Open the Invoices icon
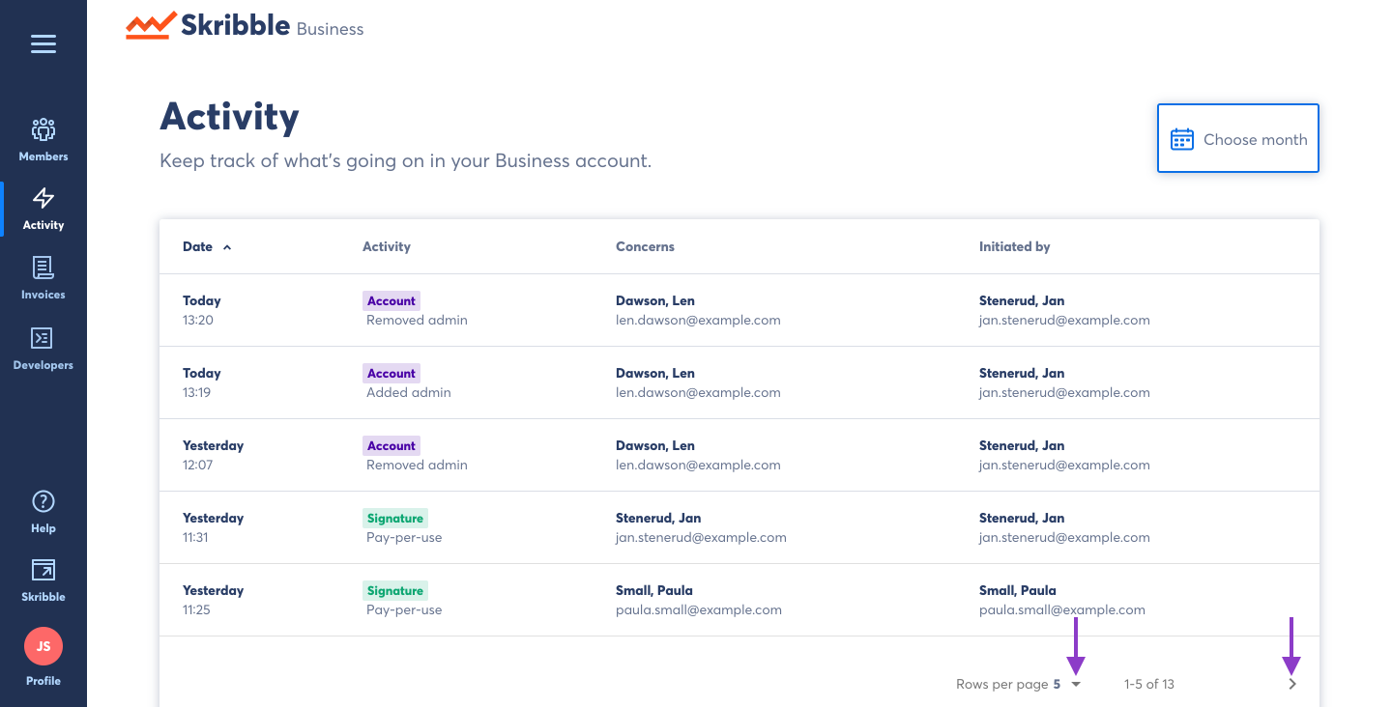Image resolution: width=1392 pixels, height=707 pixels. coord(43,268)
